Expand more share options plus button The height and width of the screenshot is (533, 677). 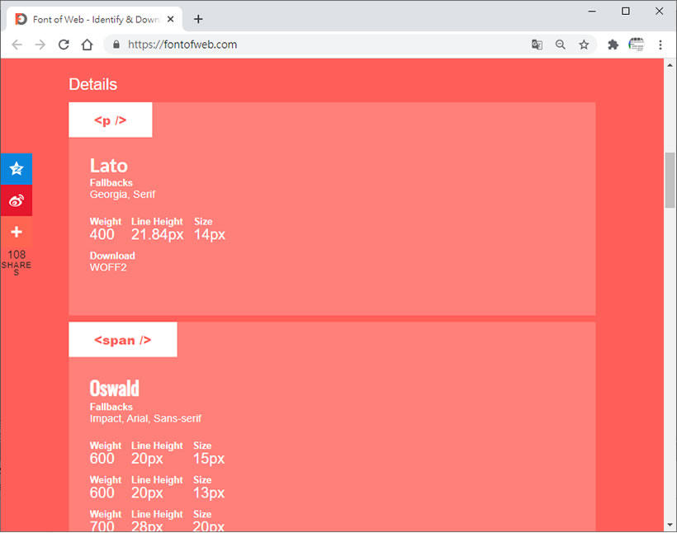click(x=17, y=232)
